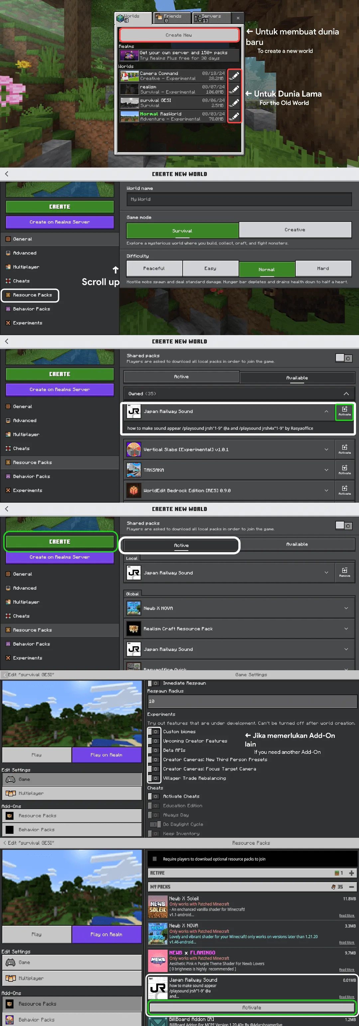Click the WorldEdit Bedrock Edition pack icon

pyautogui.click(x=134, y=490)
